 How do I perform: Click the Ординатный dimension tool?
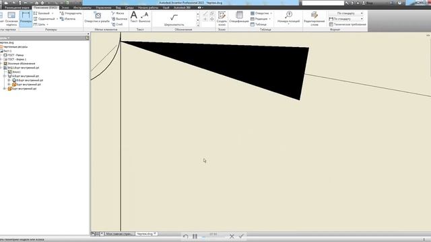tap(44, 19)
